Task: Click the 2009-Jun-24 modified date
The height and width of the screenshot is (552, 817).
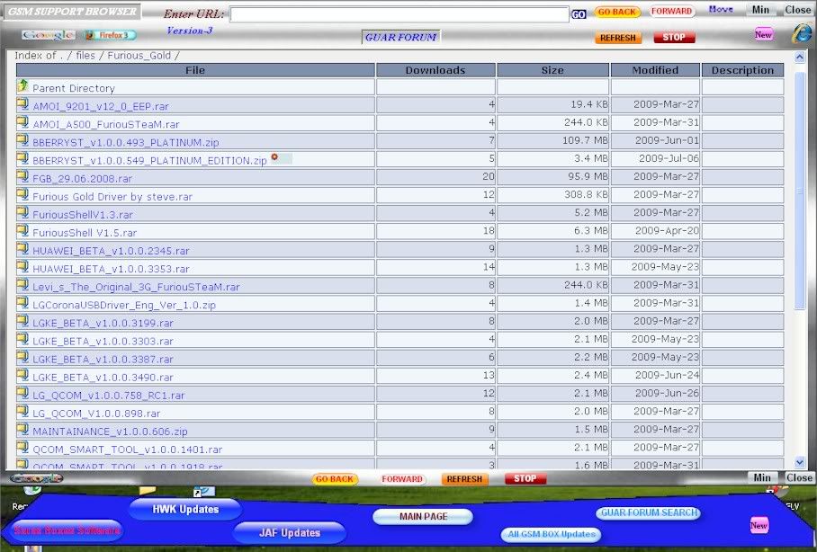Action: [667, 375]
